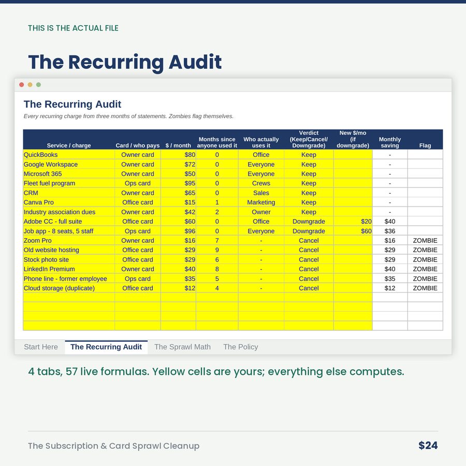Click Cloud storage (duplicate) cell

69,288
